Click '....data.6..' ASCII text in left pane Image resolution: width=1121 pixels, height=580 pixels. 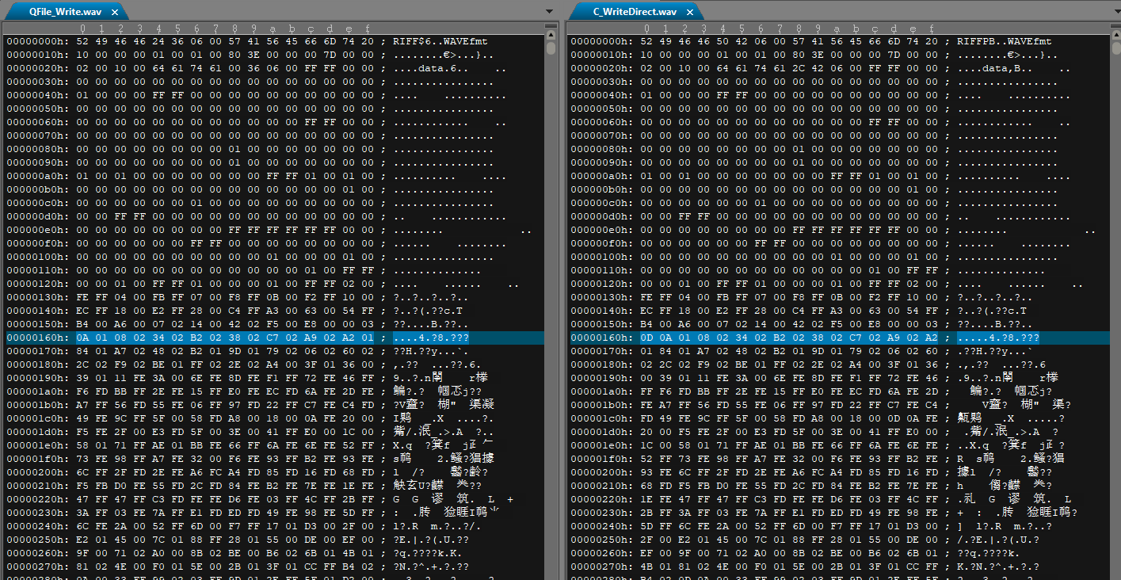(449, 69)
